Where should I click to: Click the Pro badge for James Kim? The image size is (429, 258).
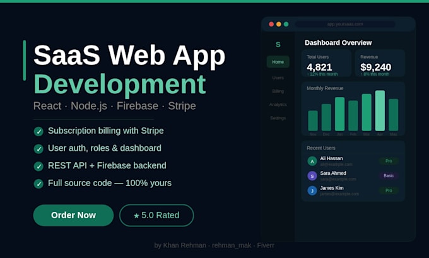tap(389, 191)
